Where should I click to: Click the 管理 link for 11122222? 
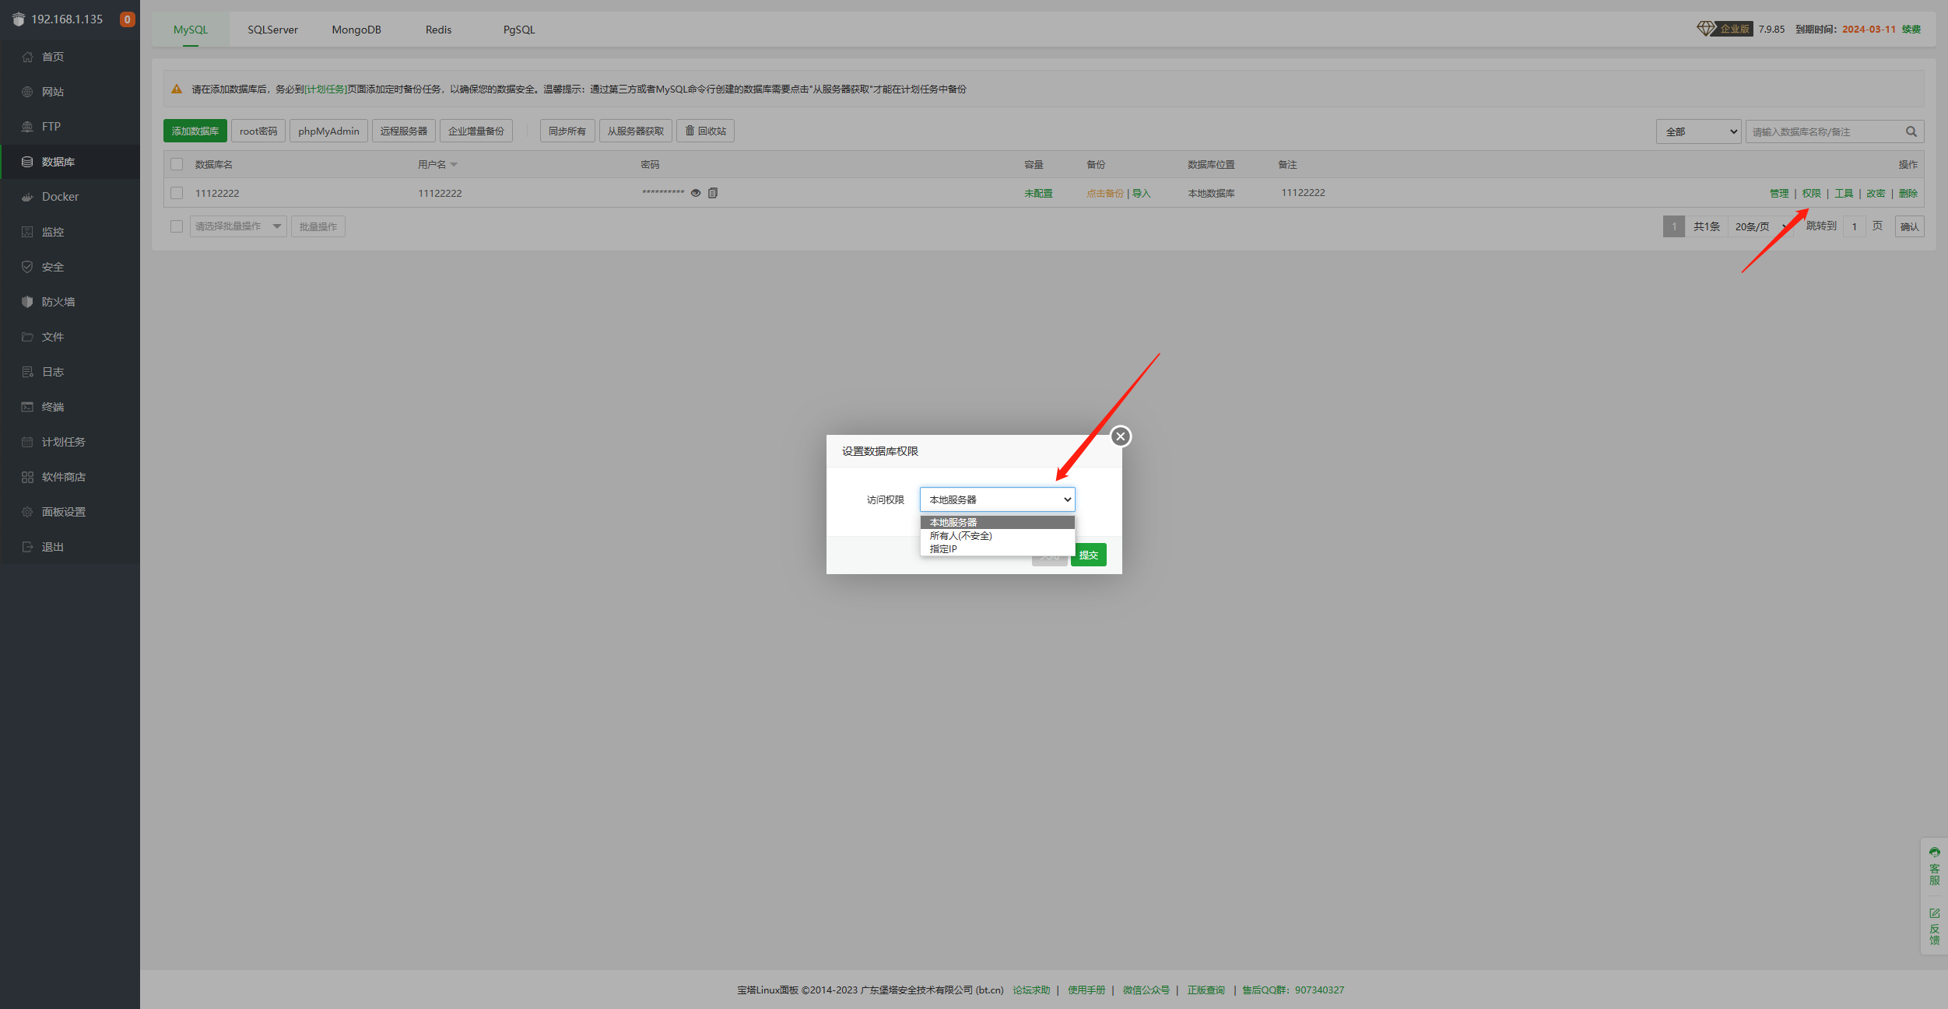point(1779,193)
